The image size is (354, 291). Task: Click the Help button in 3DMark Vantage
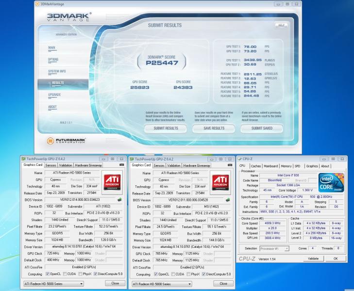[x=281, y=25]
